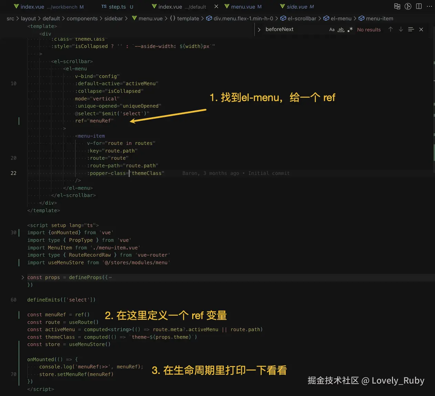Open el-menu breadcrumb

(x=341, y=18)
